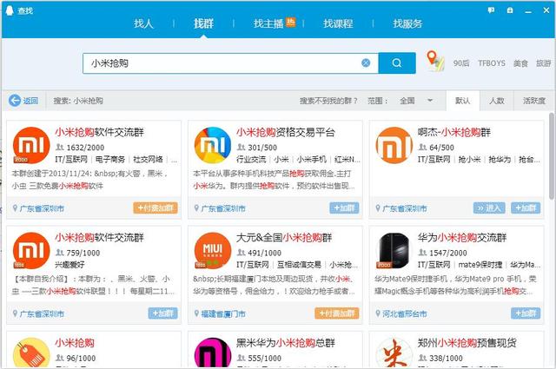Clear the search box text

click(366, 63)
